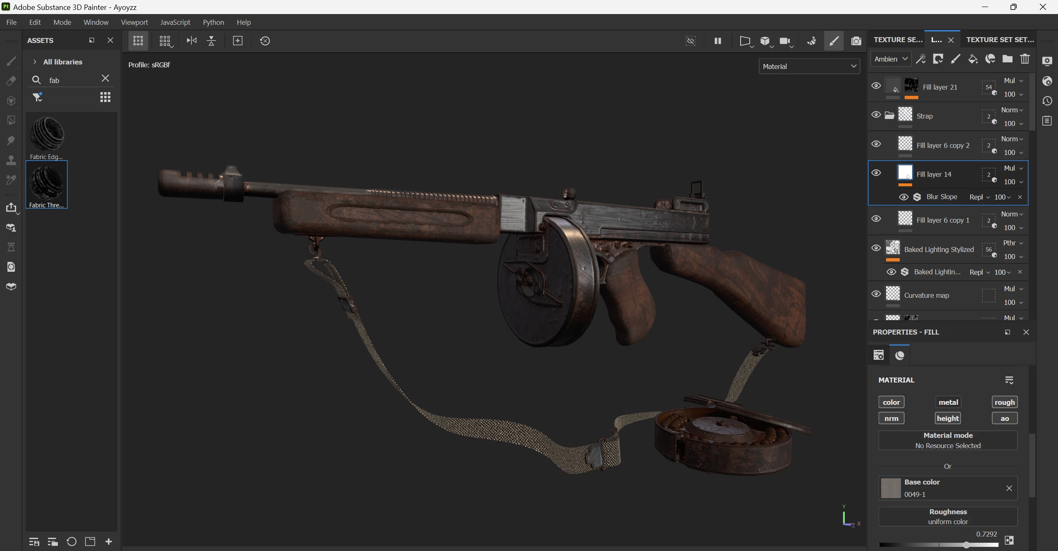Switch to Texture Set Settings tab
Screen dimensions: 1058x551
1000,40
